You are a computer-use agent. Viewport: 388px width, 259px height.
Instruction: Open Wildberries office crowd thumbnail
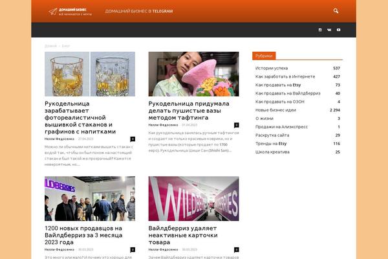[90, 199]
